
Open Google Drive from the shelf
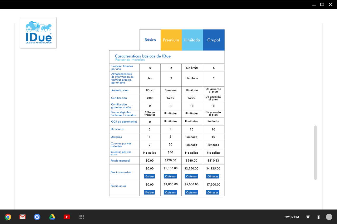click(52, 217)
